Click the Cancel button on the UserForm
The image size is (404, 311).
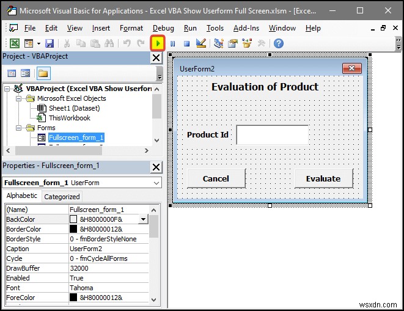pos(216,178)
